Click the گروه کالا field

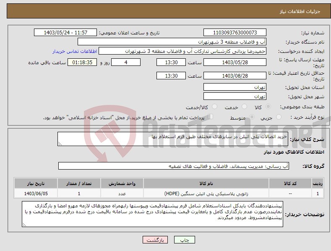(x=174, y=166)
